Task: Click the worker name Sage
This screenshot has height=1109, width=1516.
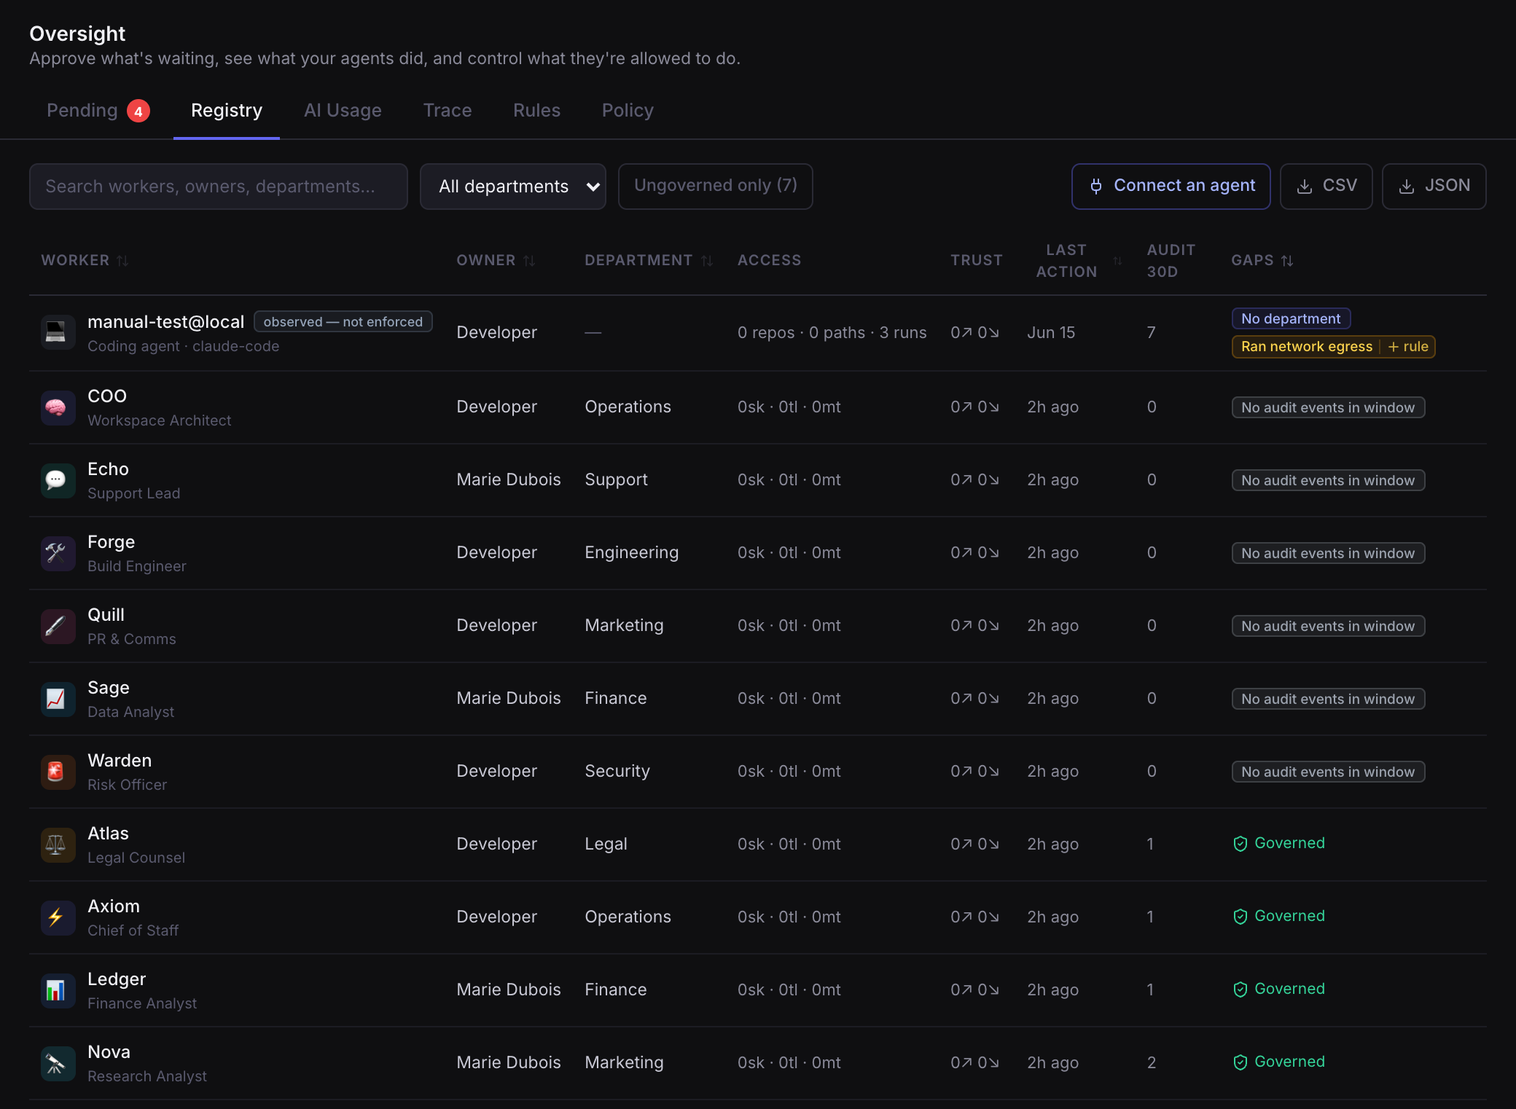Action: point(109,687)
